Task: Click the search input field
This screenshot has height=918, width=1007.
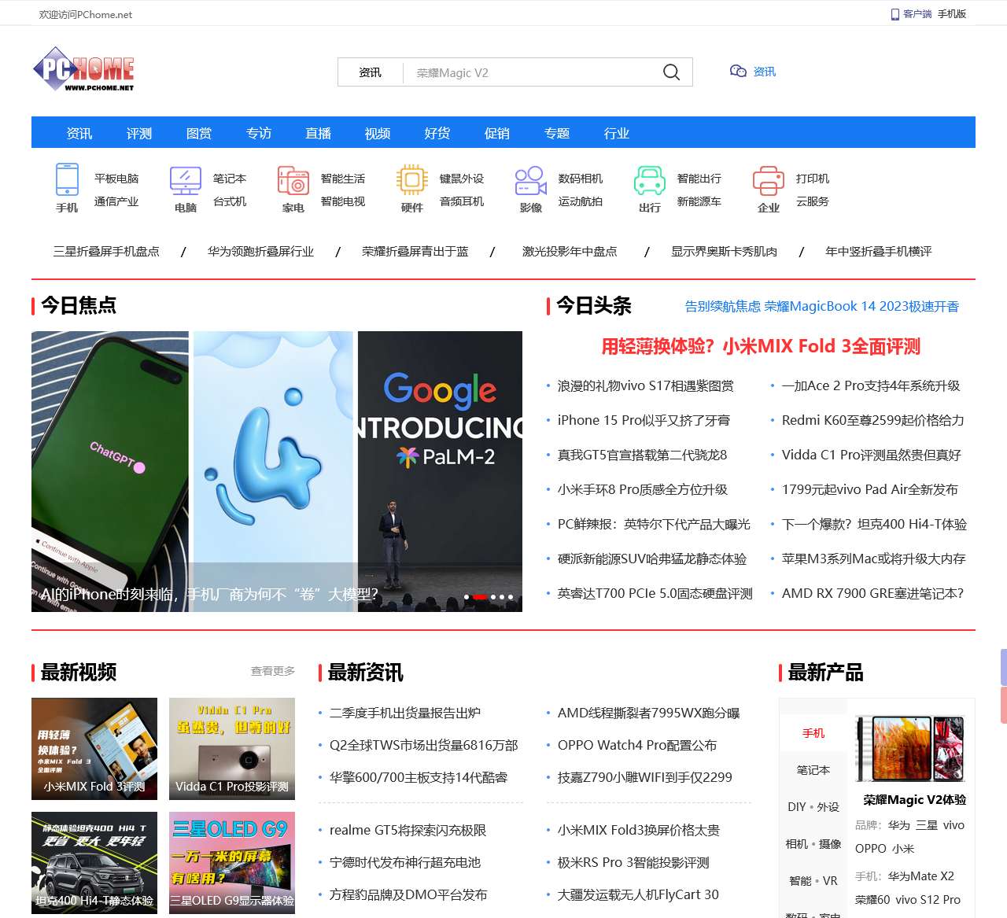Action: (x=535, y=72)
